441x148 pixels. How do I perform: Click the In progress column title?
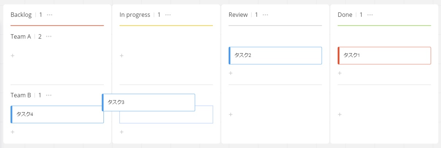click(135, 15)
